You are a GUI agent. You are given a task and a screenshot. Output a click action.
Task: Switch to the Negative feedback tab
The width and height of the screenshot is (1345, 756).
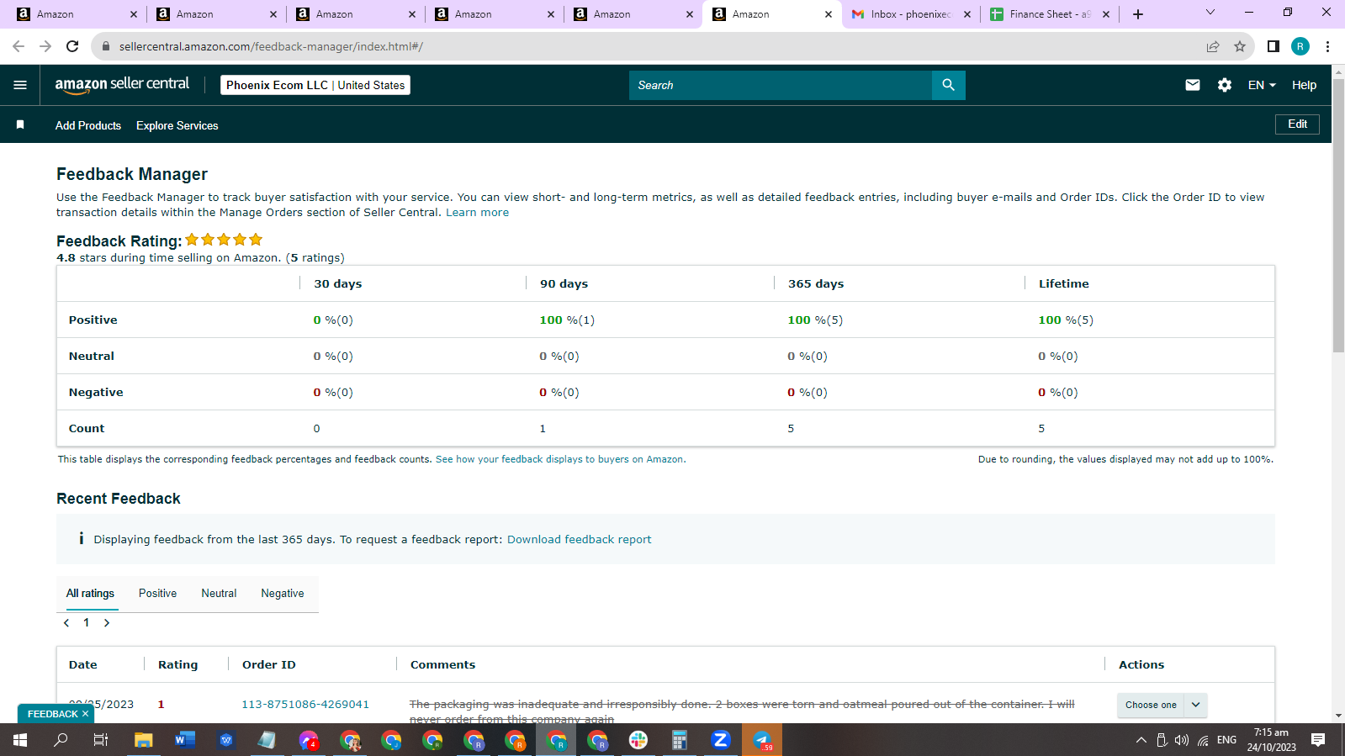[x=283, y=593]
